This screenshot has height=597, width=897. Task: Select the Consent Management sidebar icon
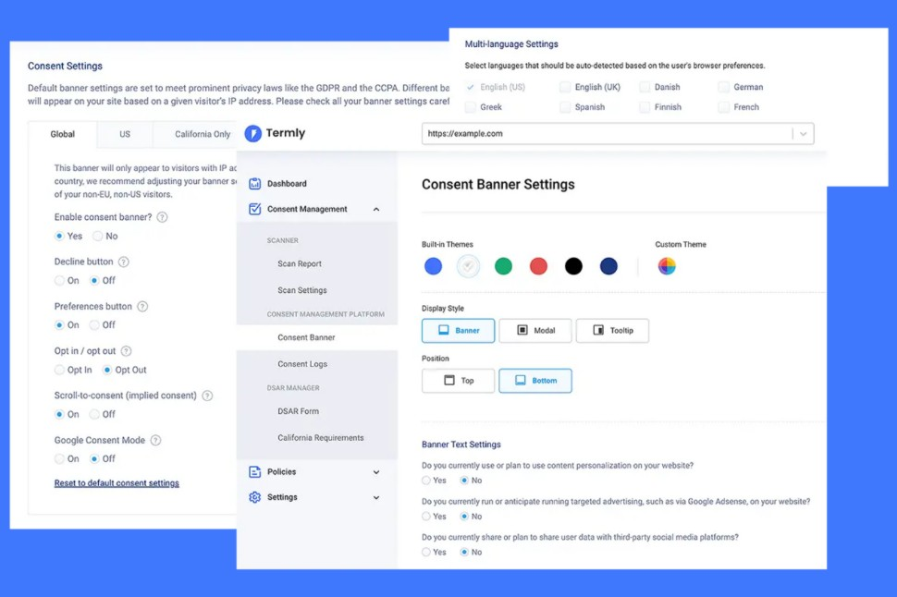coord(253,209)
